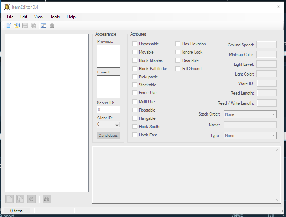The image size is (286, 217).
Task: Open the File menu
Action: [x=10, y=17]
